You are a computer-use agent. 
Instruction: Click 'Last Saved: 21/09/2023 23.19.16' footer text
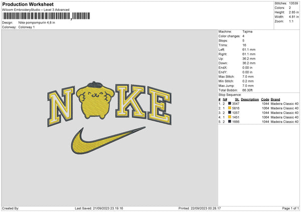click(x=99, y=208)
